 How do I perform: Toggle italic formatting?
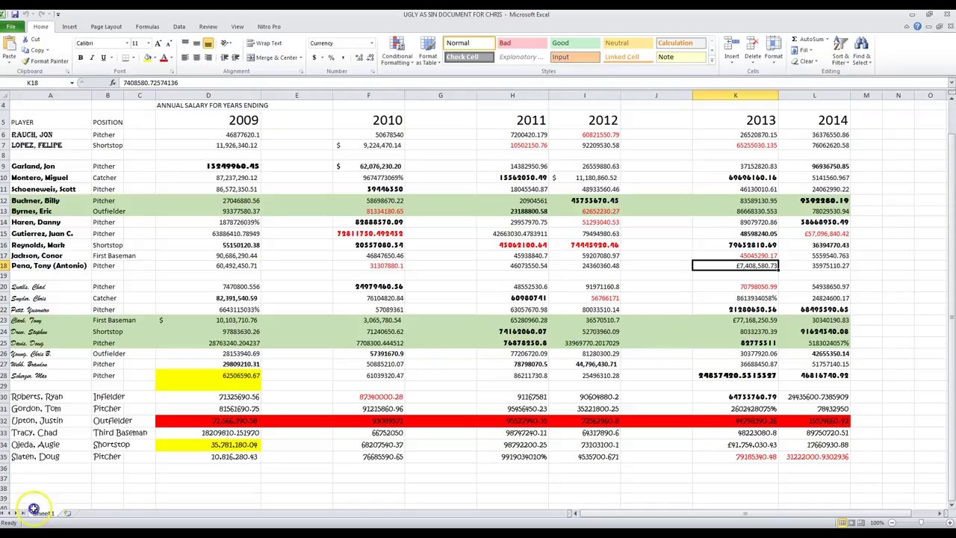click(91, 57)
